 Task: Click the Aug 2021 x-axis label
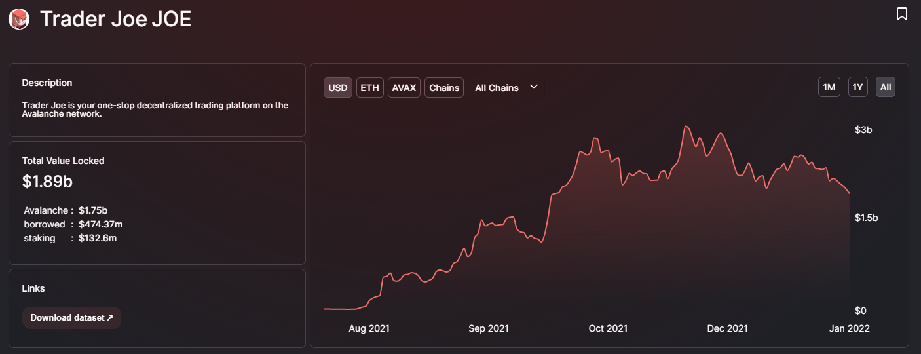pyautogui.click(x=369, y=328)
